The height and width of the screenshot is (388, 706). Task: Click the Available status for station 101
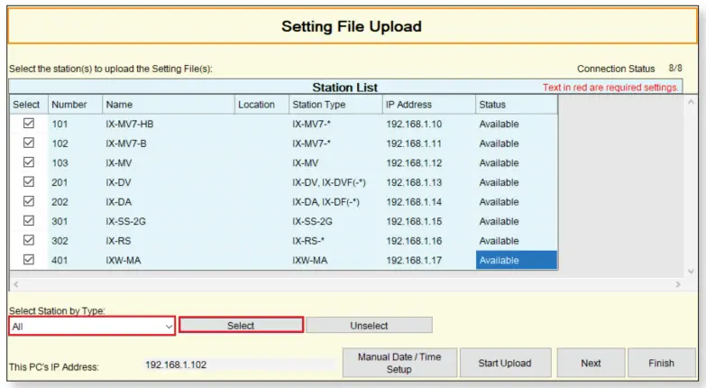point(517,124)
